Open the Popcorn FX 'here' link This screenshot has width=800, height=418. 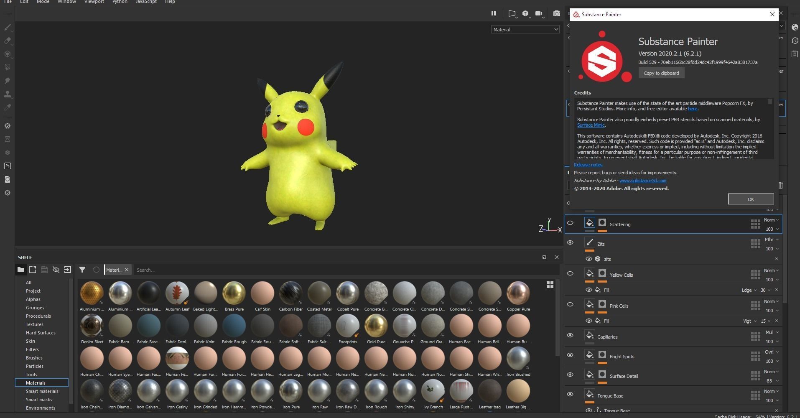click(x=693, y=109)
